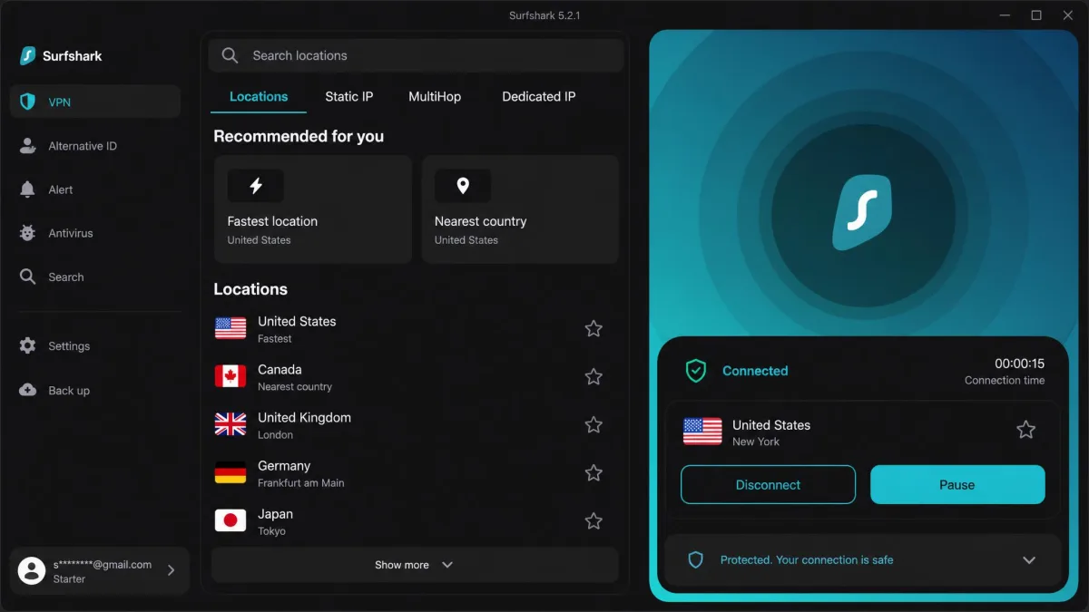Click the Show more button
Viewport: 1089px width, 612px height.
pos(415,565)
